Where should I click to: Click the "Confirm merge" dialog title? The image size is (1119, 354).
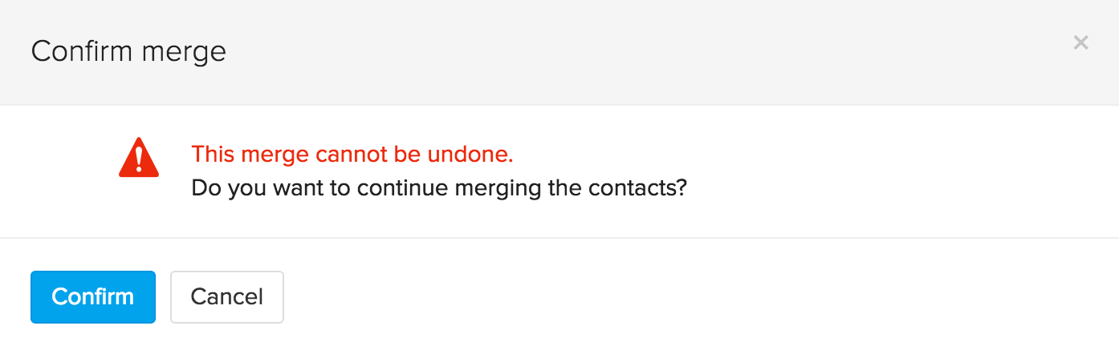[x=128, y=52]
